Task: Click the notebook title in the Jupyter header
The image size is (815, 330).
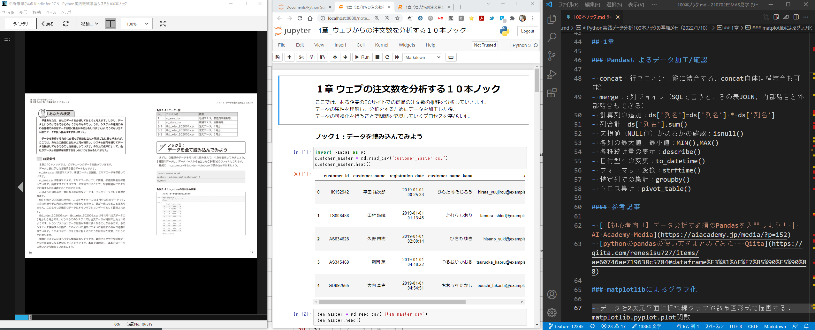Action: (x=392, y=30)
